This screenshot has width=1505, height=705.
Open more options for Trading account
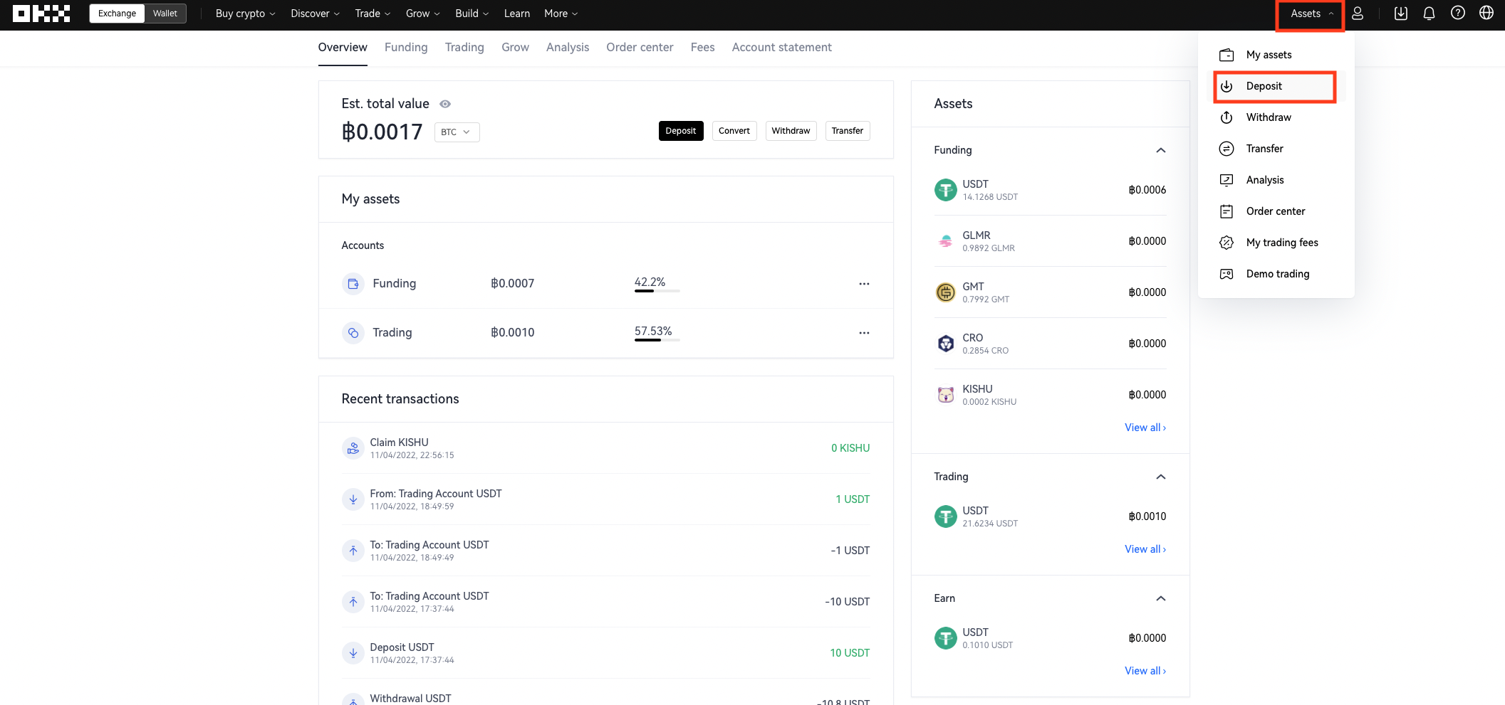click(x=864, y=333)
